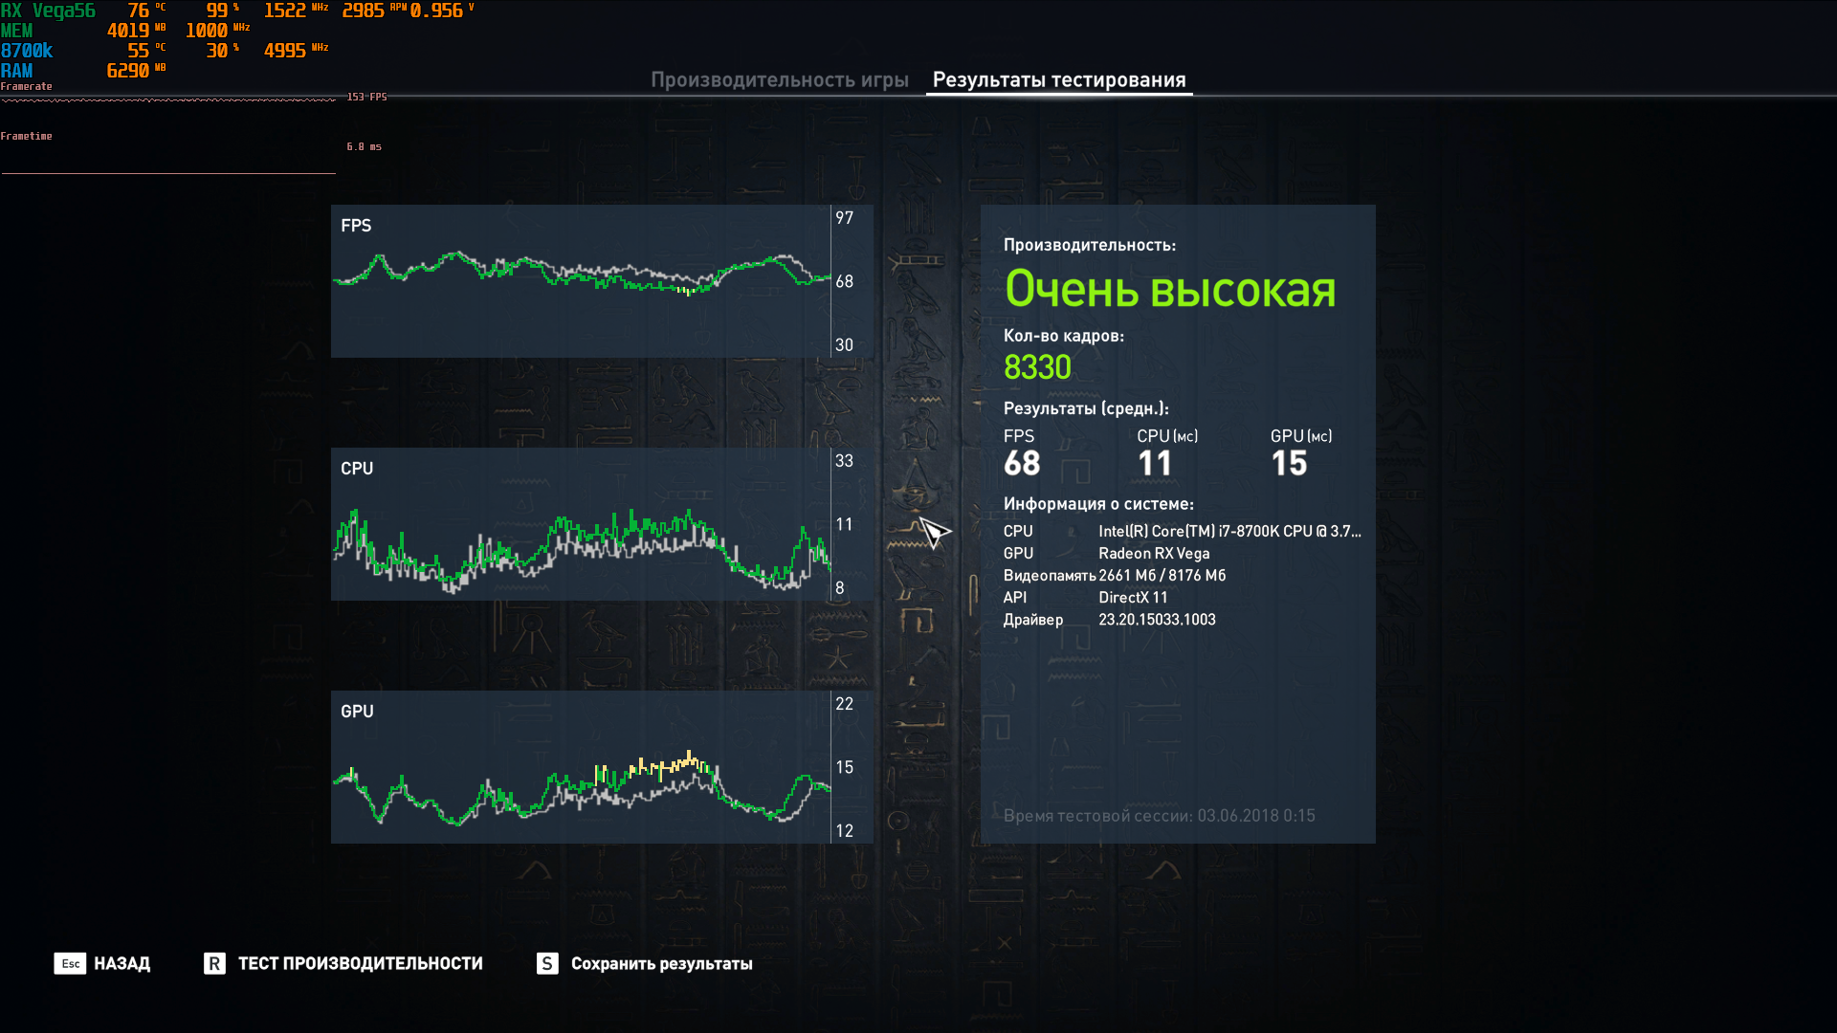The image size is (1837, 1033).
Task: Click the driver version 23.20.15033.1003
Action: [1157, 620]
